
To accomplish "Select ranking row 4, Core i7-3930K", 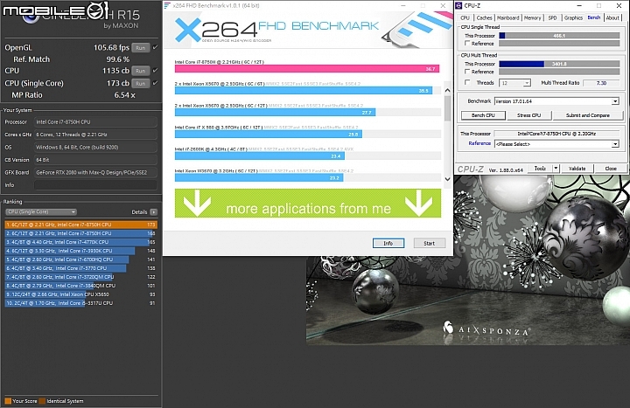I will tap(80, 251).
